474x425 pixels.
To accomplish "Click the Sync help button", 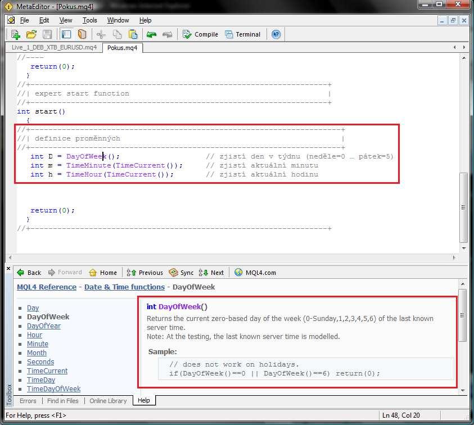I will 182,272.
